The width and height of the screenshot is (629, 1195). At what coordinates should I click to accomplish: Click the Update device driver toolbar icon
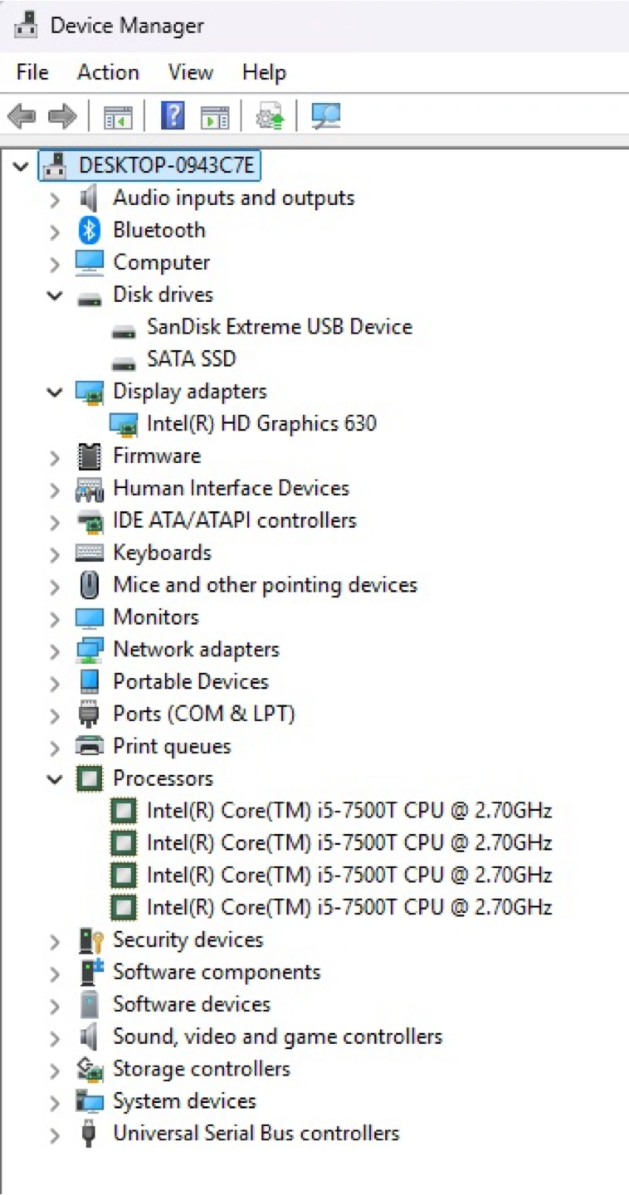270,116
